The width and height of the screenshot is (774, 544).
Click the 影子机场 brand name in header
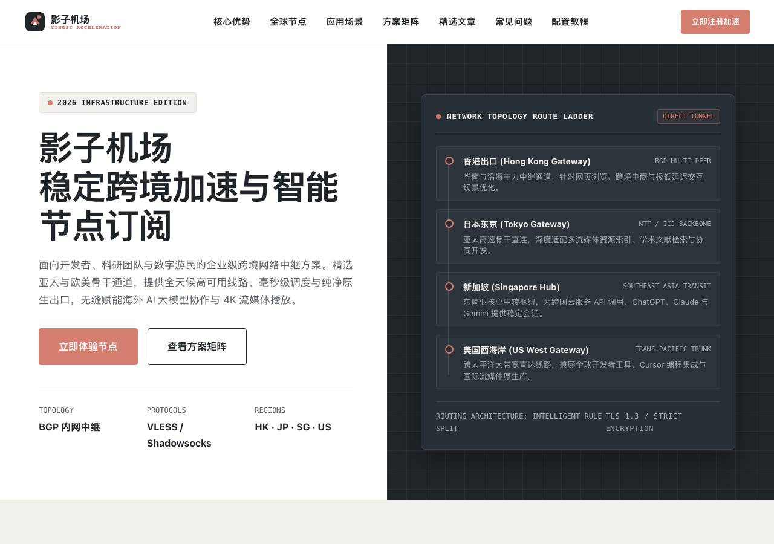point(70,19)
